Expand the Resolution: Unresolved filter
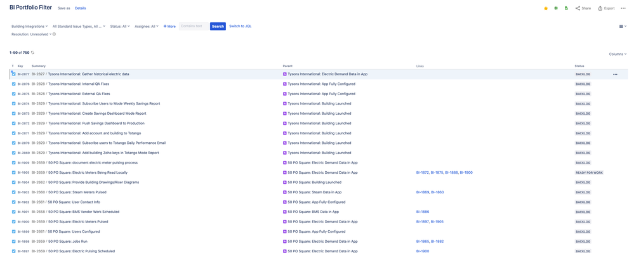Viewport: 634px width, 253px height. click(31, 34)
